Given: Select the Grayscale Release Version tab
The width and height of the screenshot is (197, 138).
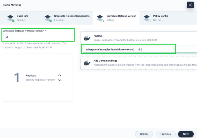Looking at the screenshot, I should (121, 18).
